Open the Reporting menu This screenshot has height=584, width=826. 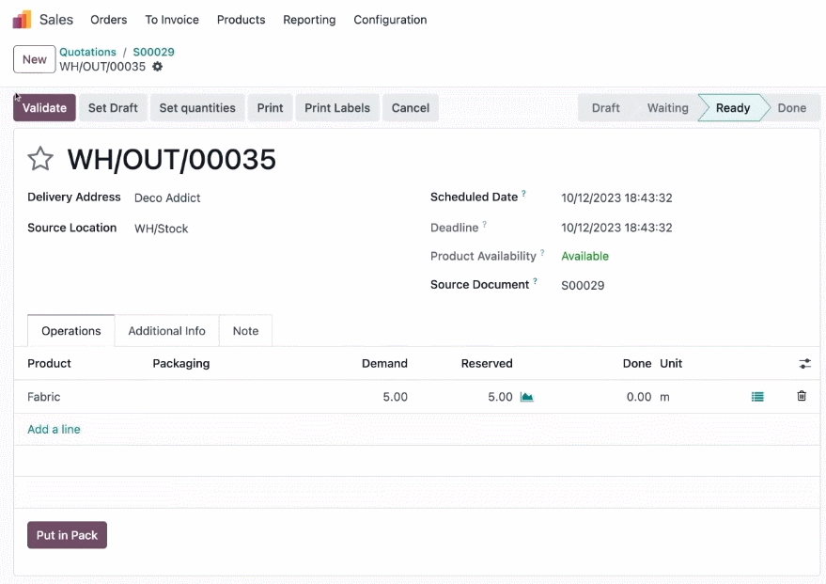point(309,20)
